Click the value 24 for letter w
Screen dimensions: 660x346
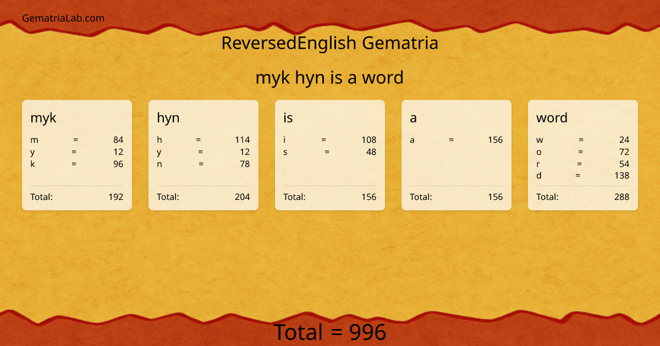tap(624, 140)
